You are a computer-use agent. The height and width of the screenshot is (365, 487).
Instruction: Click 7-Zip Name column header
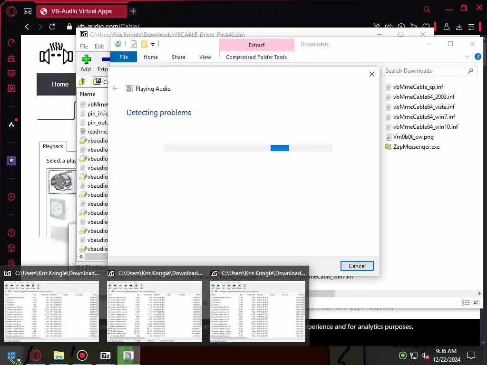(x=88, y=94)
